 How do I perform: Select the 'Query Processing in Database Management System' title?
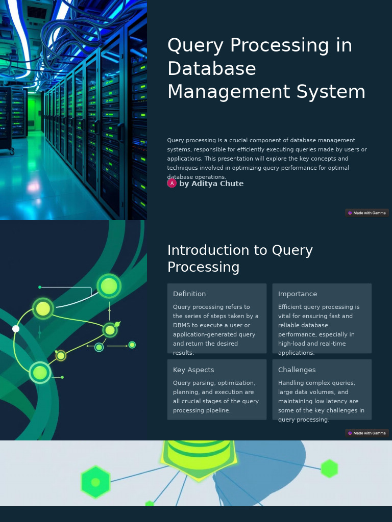coord(266,68)
